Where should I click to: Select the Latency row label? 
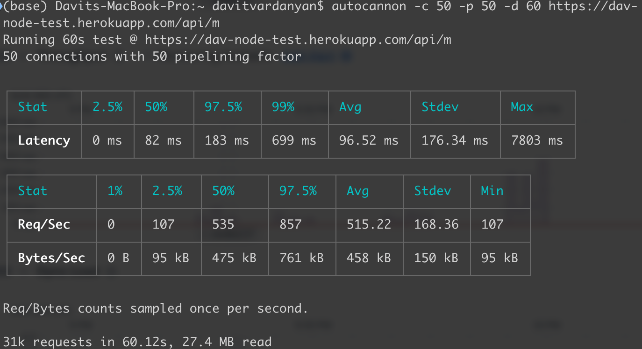coord(44,140)
